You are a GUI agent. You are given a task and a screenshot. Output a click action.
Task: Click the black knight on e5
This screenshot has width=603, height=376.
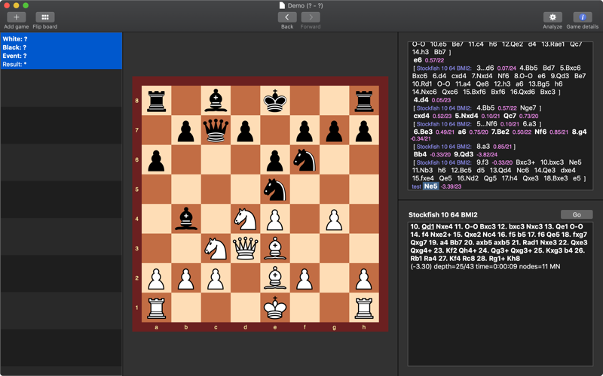point(275,189)
